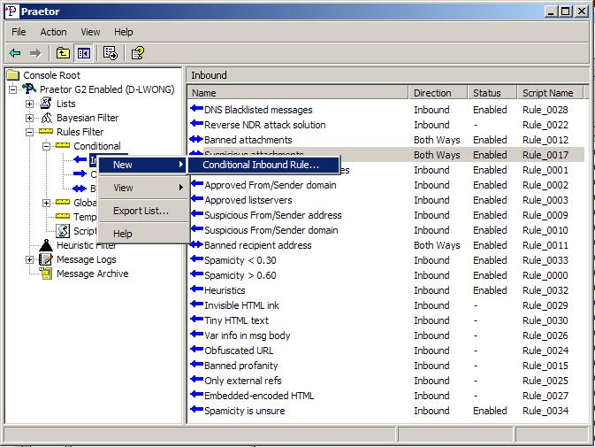
Task: Click the double-arrow icon beside Banned attachments
Action: 196,139
